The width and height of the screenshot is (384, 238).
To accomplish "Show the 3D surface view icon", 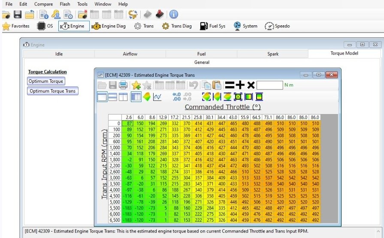I will click(147, 97).
